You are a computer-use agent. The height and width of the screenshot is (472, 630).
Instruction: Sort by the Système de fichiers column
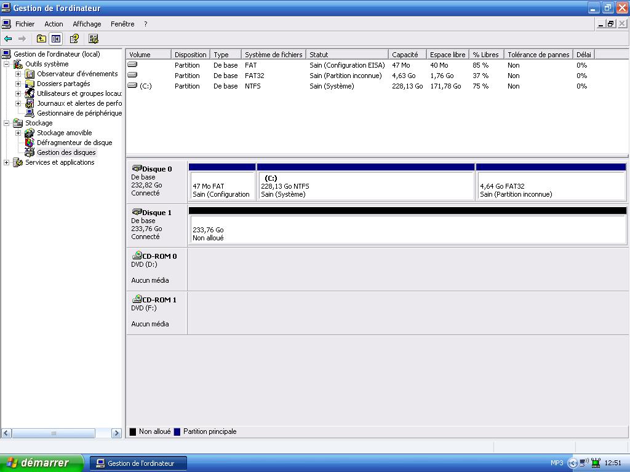pyautogui.click(x=274, y=55)
